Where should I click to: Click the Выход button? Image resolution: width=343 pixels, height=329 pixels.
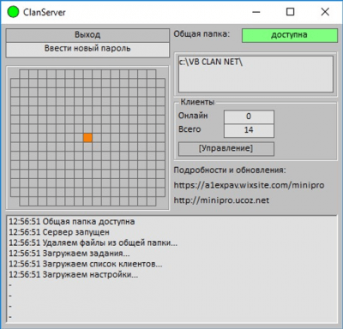pyautogui.click(x=87, y=35)
